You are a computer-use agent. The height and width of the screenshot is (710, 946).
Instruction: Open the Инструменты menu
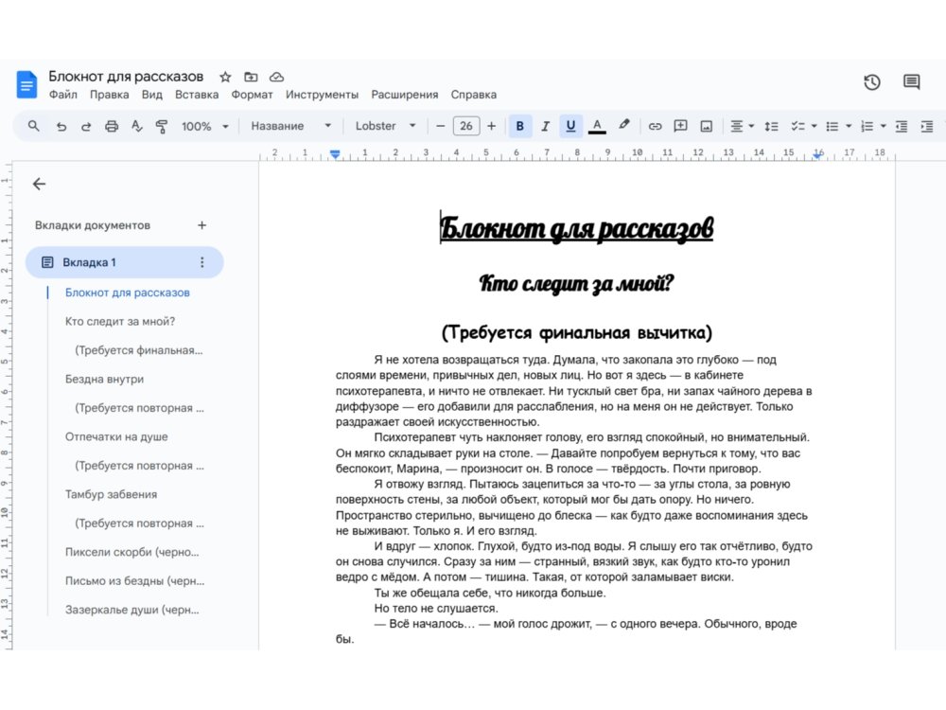click(x=322, y=95)
